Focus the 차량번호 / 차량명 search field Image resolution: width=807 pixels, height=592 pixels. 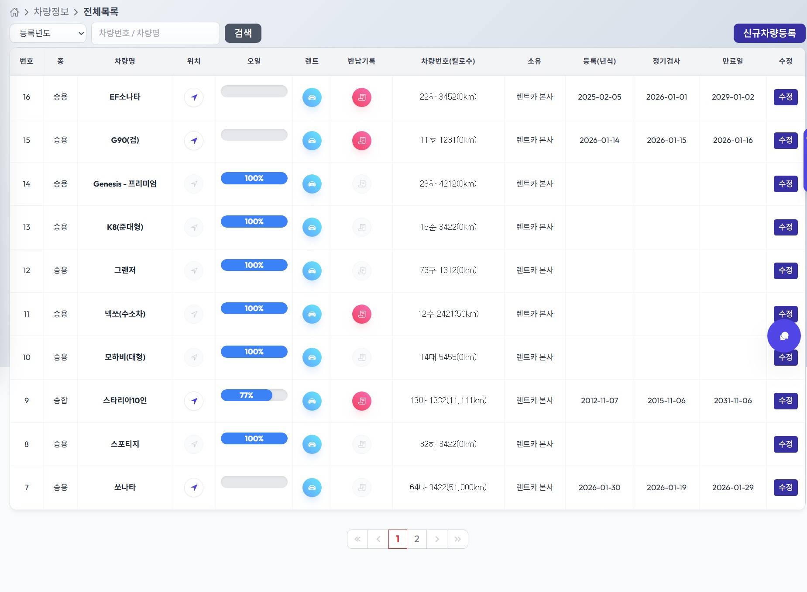point(155,33)
